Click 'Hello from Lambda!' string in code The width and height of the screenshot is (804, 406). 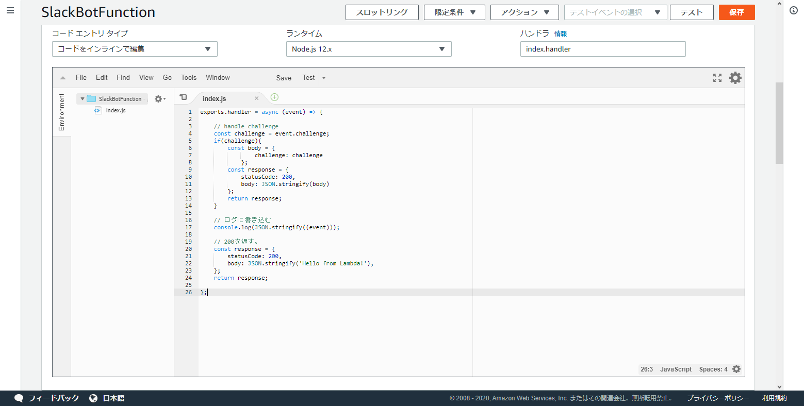tap(333, 263)
